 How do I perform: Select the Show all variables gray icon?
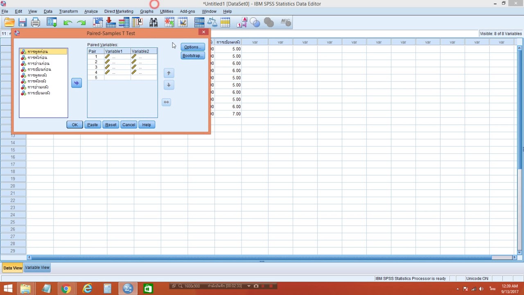point(269,23)
